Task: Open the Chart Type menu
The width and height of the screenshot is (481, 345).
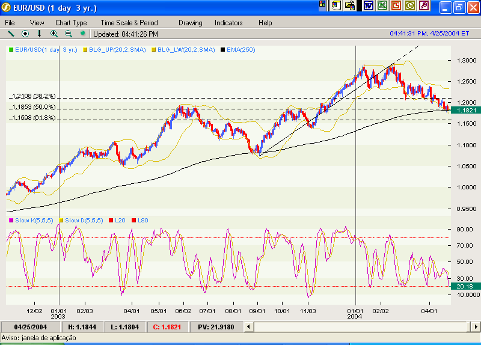Action: (71, 23)
